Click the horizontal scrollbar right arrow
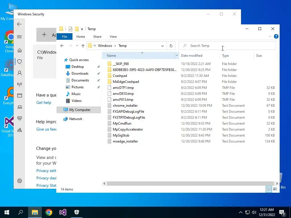Viewport: 291px width, 218px height. [277, 183]
